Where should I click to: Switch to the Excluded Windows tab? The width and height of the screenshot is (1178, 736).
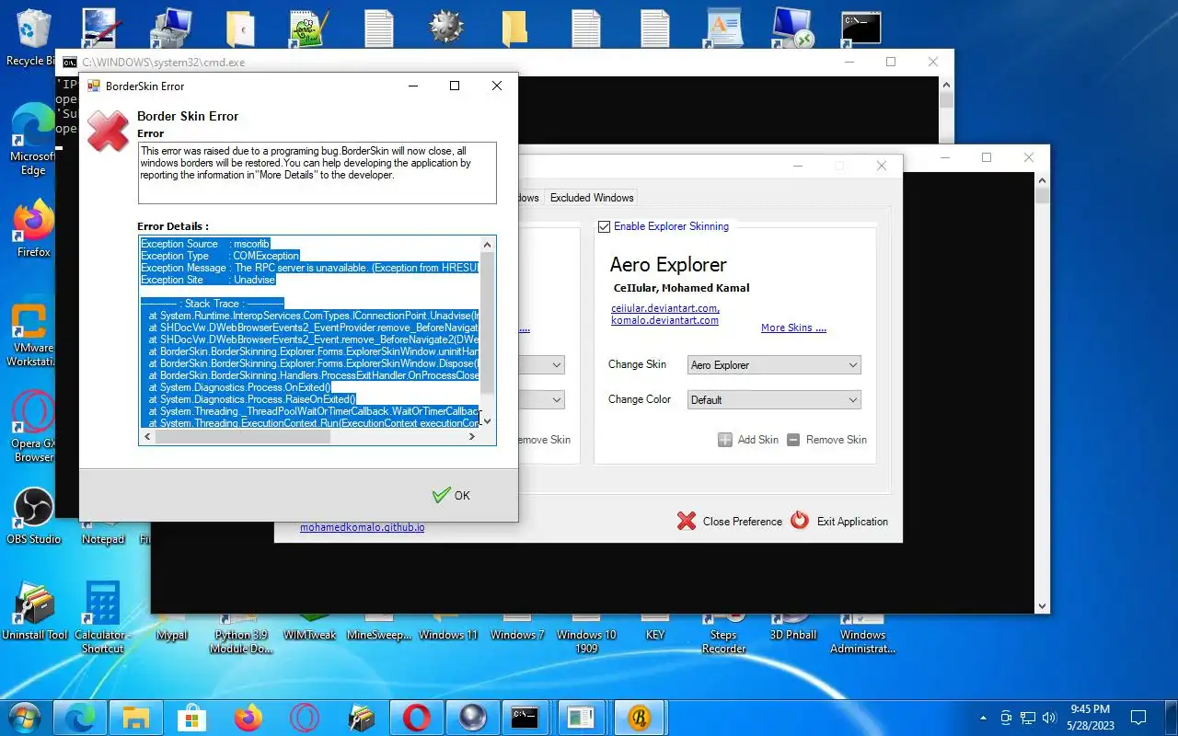592,198
